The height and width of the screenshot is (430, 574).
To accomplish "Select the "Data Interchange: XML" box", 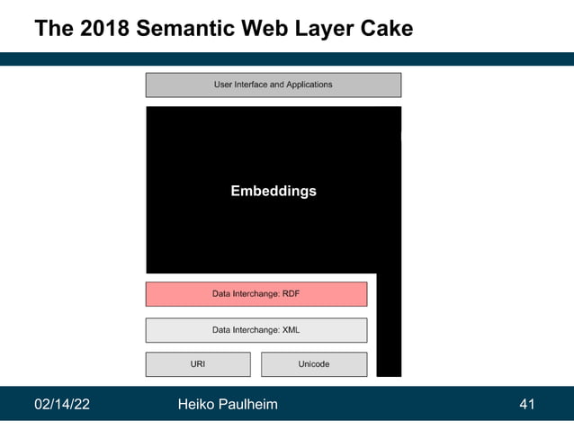I will pyautogui.click(x=256, y=330).
